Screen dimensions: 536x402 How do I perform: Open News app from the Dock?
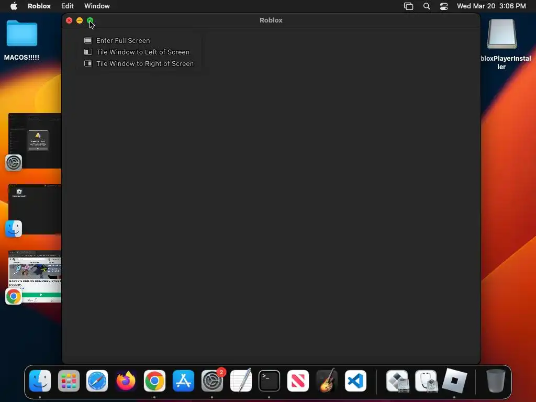point(298,381)
